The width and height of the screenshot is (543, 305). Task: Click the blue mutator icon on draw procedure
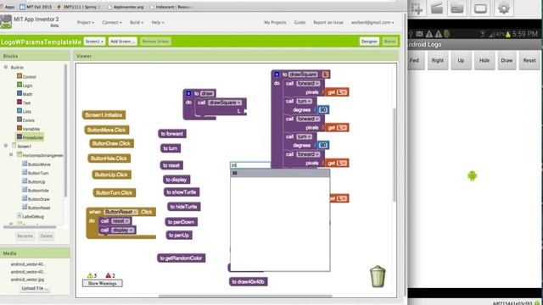click(x=188, y=93)
